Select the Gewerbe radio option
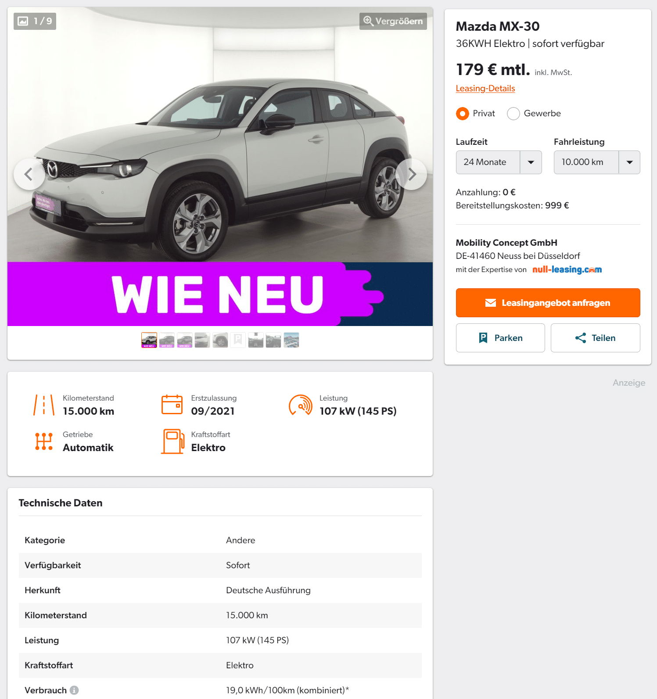This screenshot has width=657, height=699. click(x=513, y=114)
